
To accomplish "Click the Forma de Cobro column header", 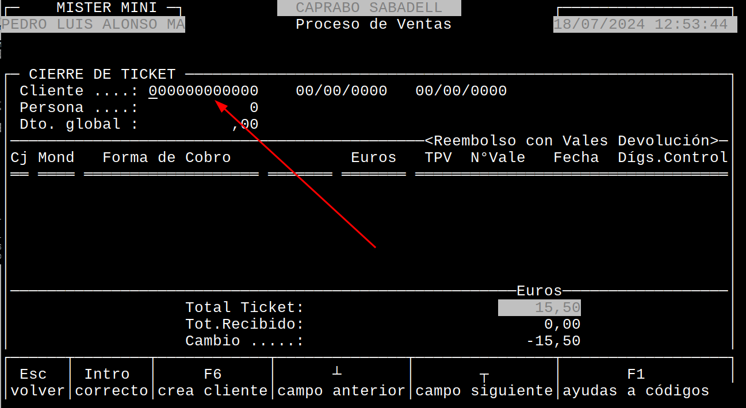I will [166, 157].
